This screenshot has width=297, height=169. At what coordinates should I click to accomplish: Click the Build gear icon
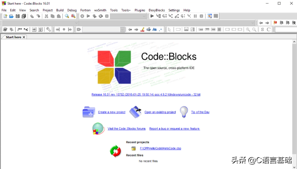coord(82,16)
